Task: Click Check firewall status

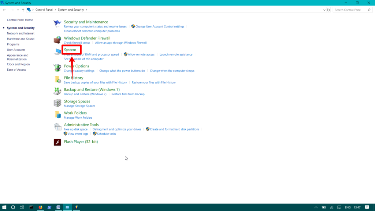Action: [77, 43]
